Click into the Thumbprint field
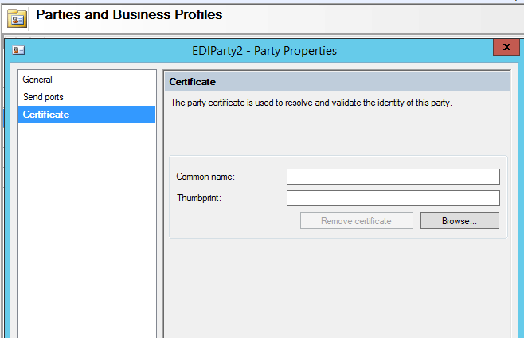The height and width of the screenshot is (338, 524). point(393,198)
